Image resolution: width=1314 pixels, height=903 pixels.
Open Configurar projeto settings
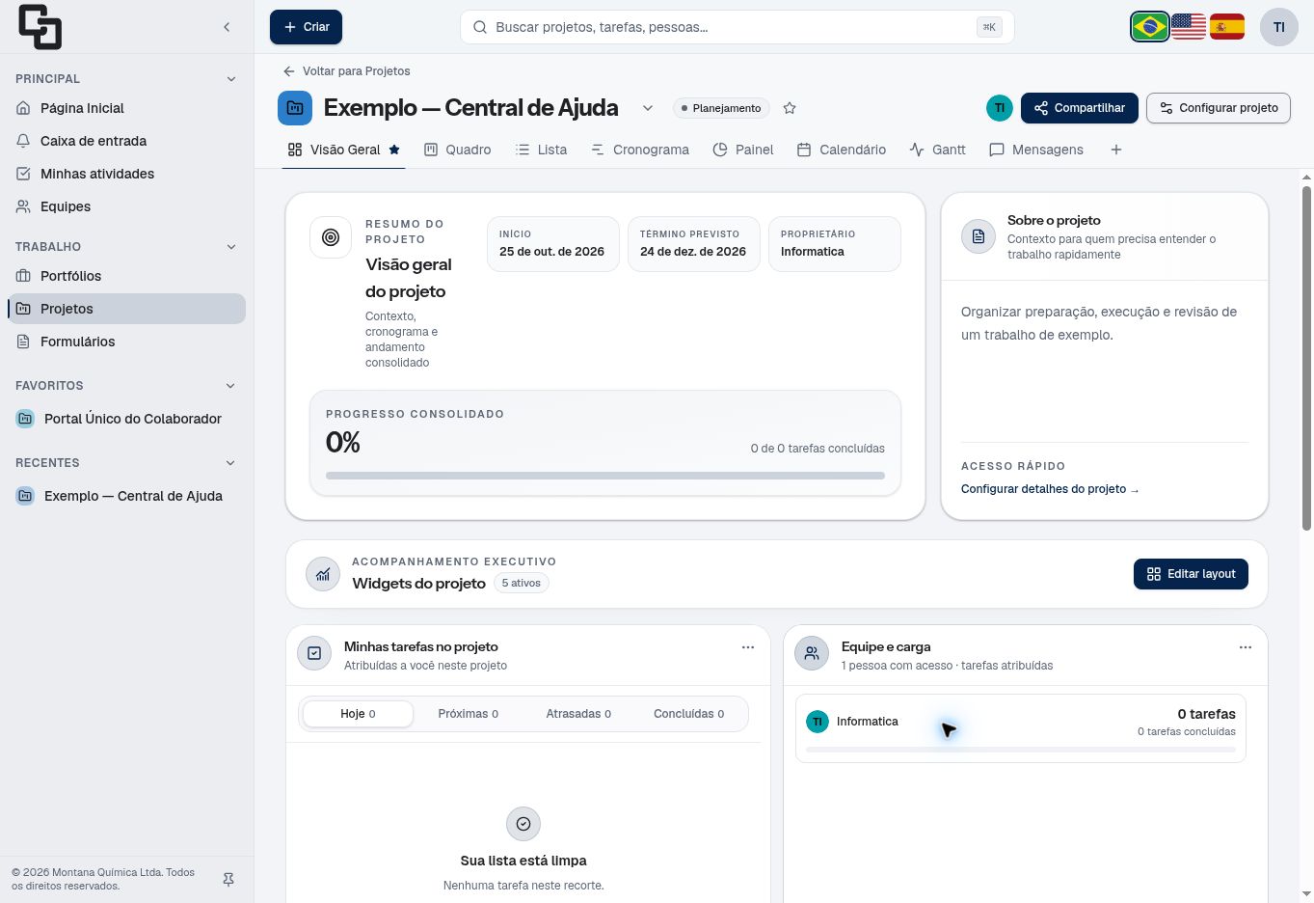coord(1219,108)
